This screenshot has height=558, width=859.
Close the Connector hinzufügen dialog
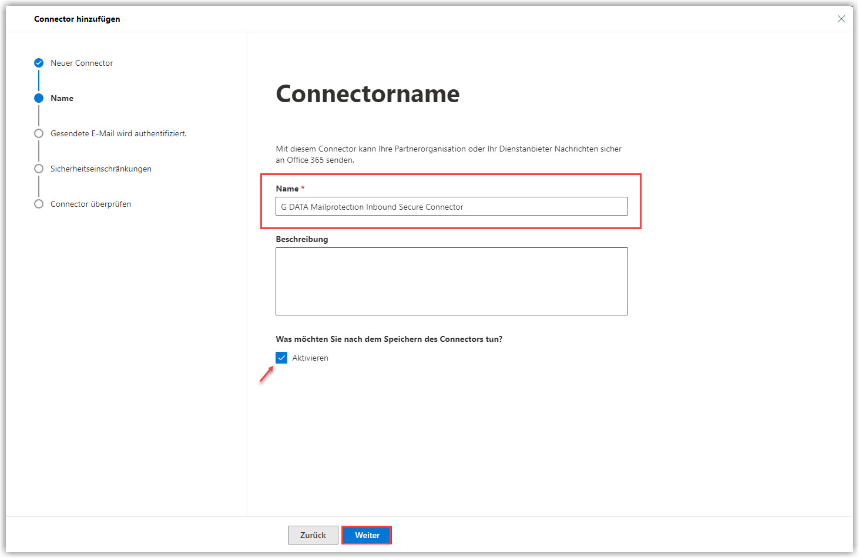click(x=841, y=19)
